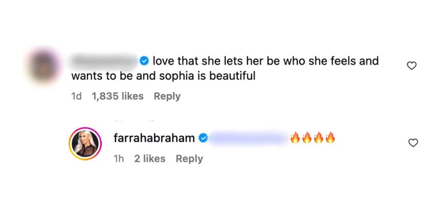Reply to farrahabraham's comment
The width and height of the screenshot is (445, 213).
coord(189,159)
